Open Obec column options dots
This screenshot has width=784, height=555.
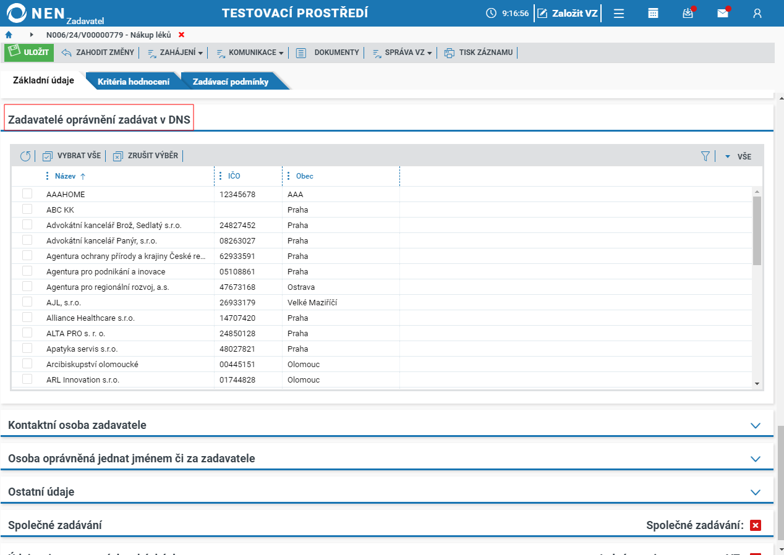tap(289, 176)
